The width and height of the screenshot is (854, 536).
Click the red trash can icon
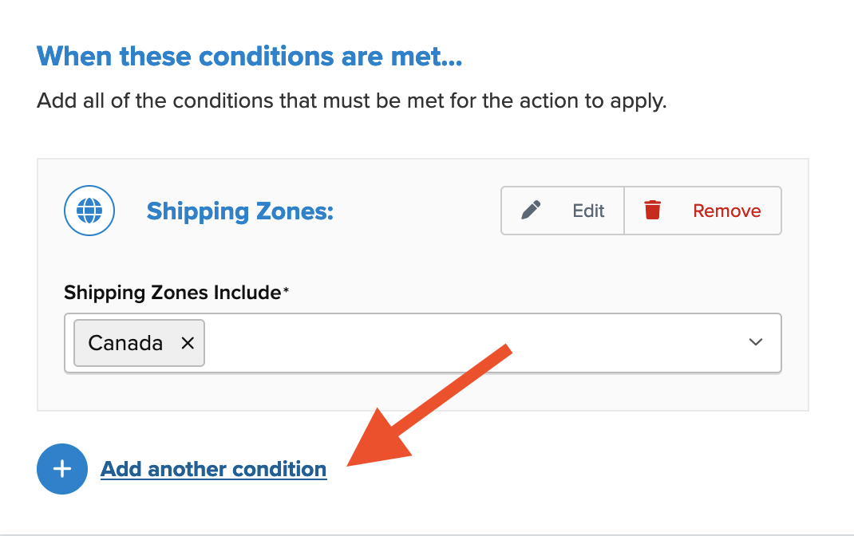[653, 210]
